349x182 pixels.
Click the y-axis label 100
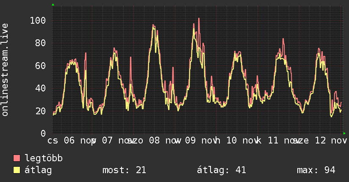coord(38,20)
